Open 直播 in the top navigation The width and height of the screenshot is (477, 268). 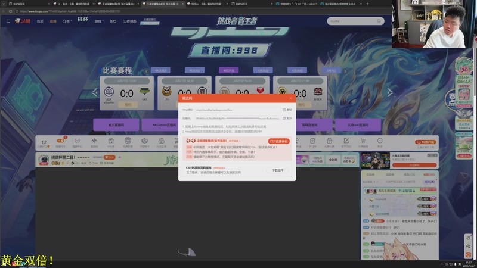(53, 21)
